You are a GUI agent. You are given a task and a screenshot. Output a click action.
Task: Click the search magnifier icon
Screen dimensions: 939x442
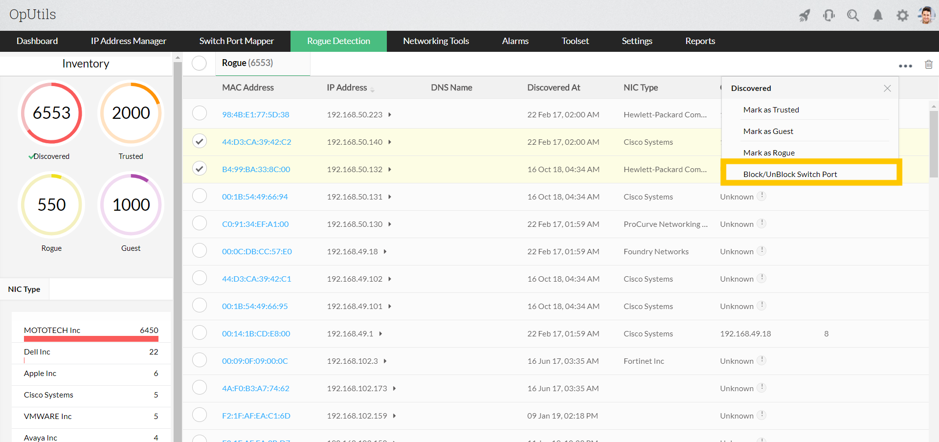(x=853, y=16)
